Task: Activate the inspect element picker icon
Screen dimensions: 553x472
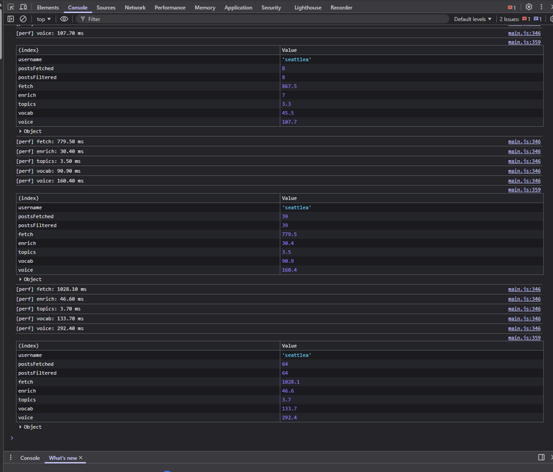Action: coord(11,7)
